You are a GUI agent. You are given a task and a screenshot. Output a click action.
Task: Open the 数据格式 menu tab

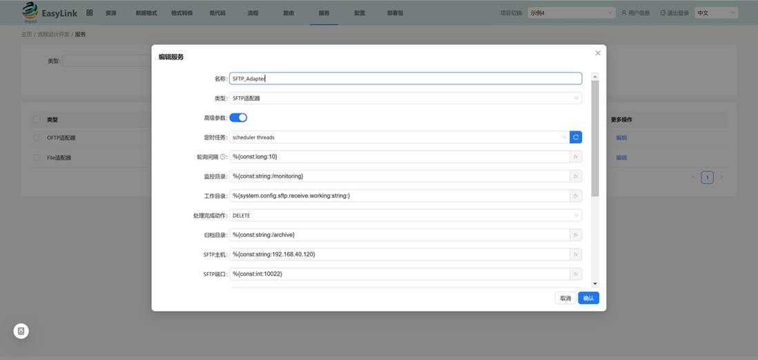click(x=146, y=13)
